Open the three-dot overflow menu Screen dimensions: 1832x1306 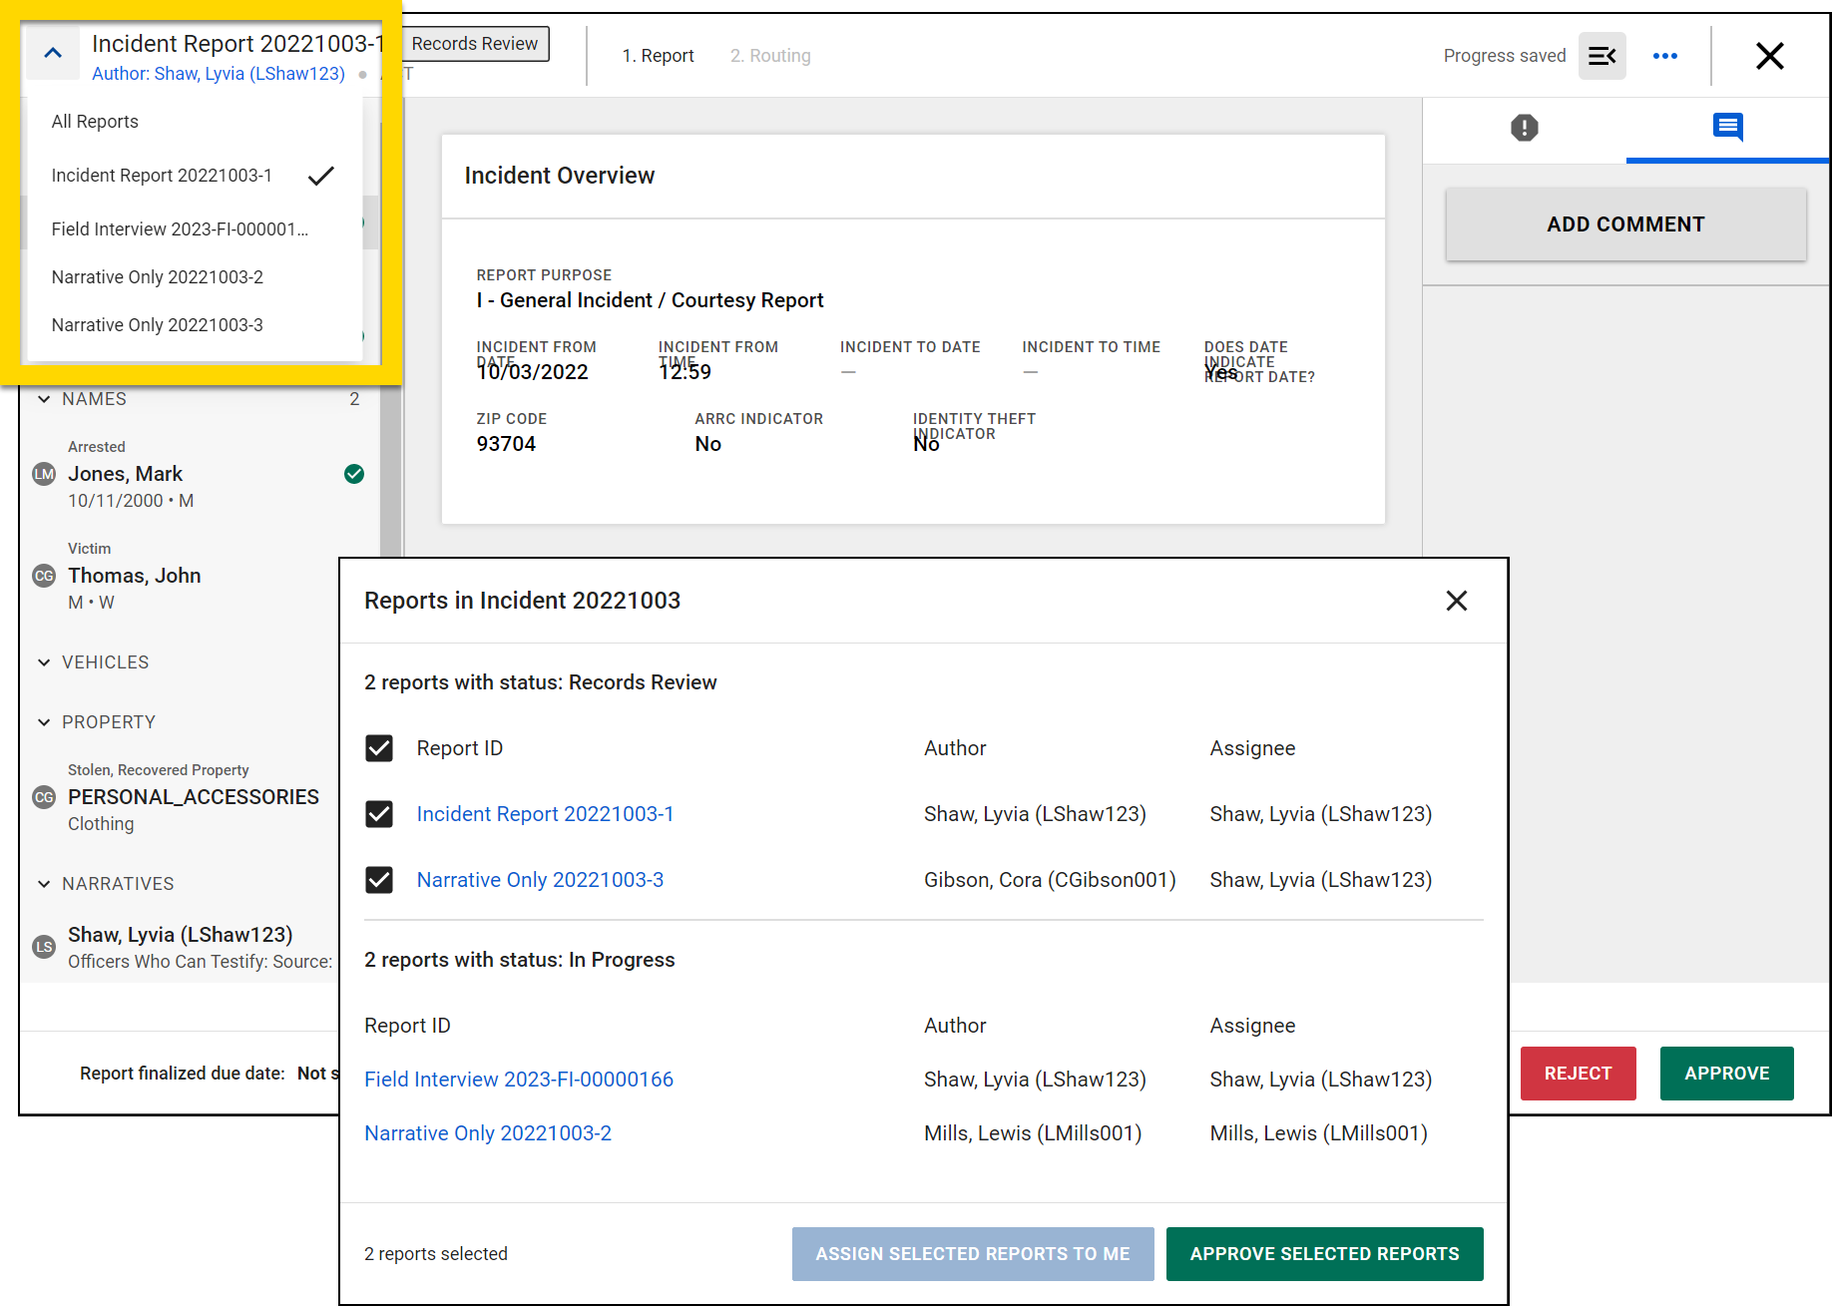1664,56
